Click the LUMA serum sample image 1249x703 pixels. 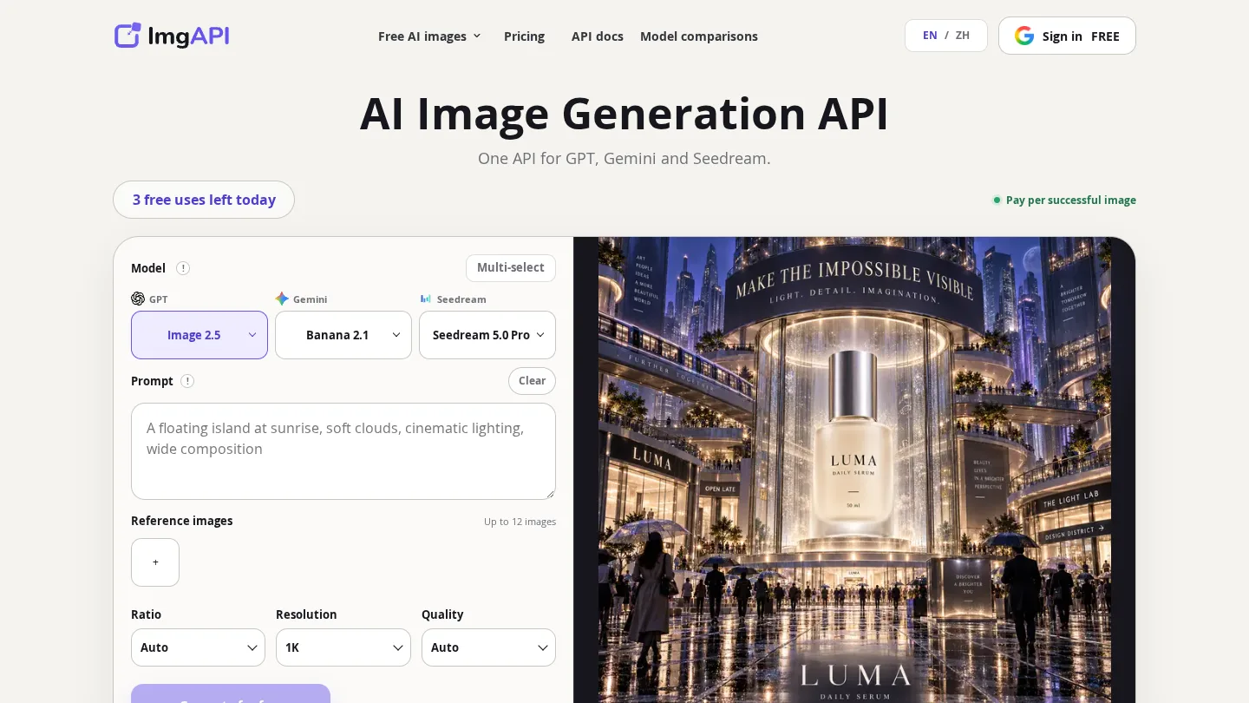coord(854,470)
